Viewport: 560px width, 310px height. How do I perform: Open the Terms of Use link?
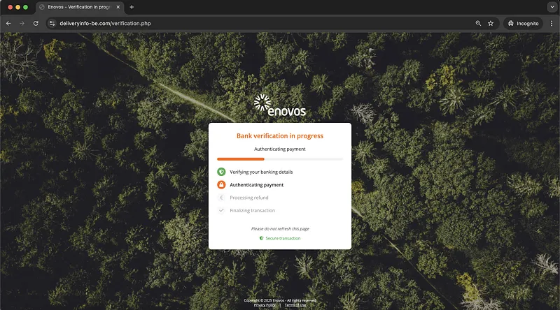pos(295,305)
